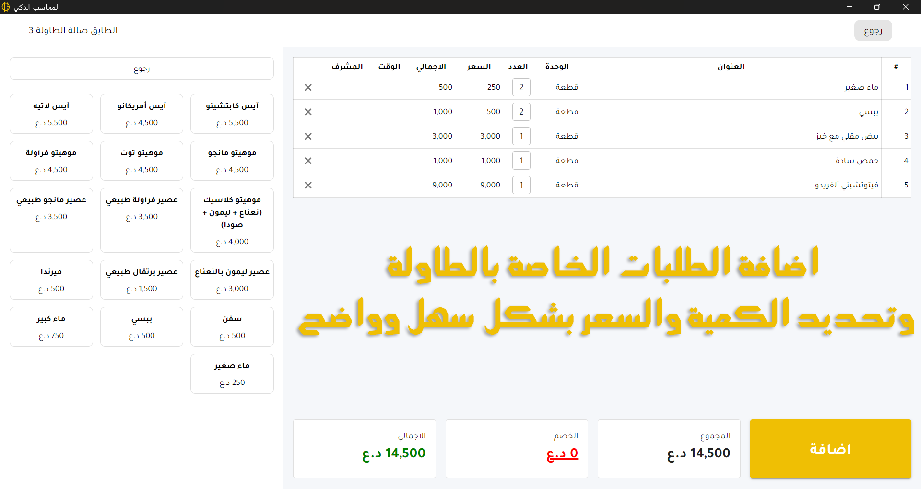Delete the بيبسي order row

308,112
